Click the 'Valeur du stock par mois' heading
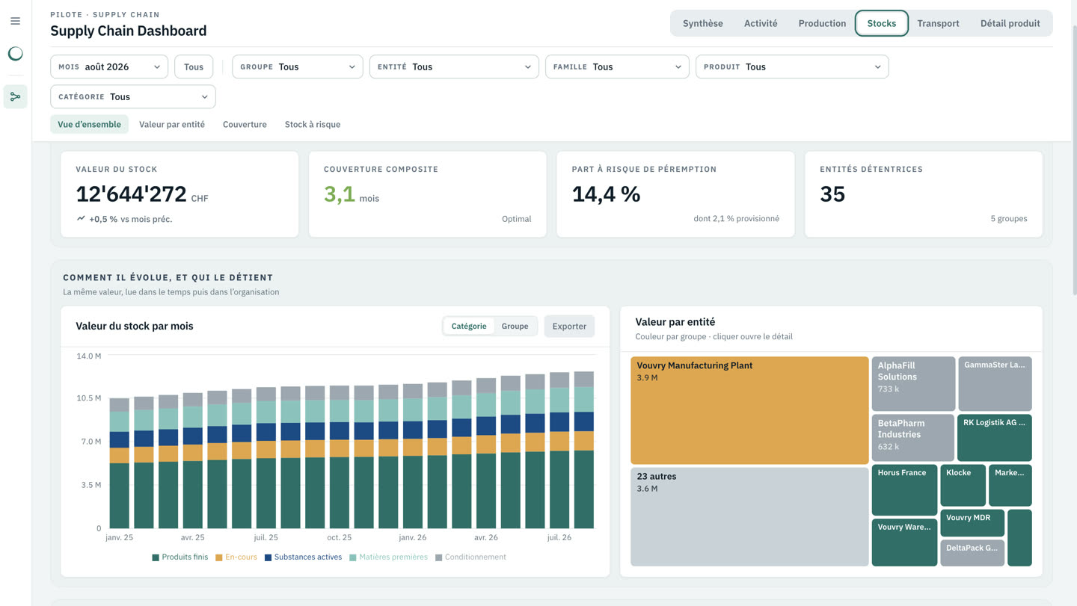 pos(135,326)
